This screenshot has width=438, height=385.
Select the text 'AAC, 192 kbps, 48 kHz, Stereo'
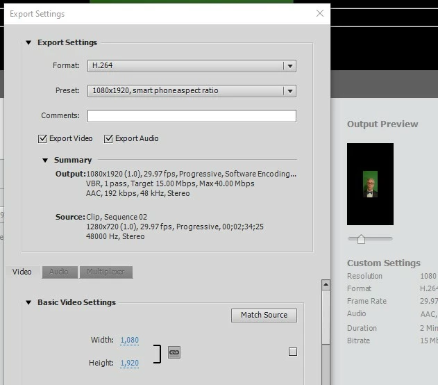(137, 193)
